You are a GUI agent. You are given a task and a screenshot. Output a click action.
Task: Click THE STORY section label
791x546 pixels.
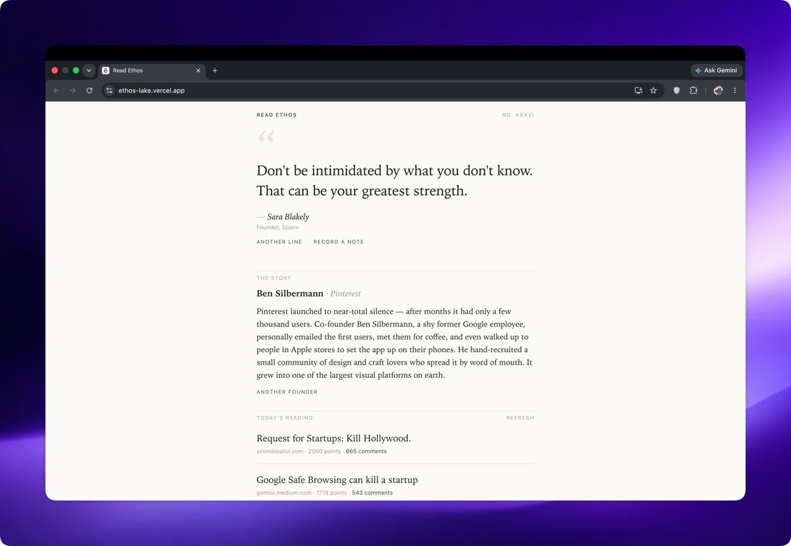click(x=274, y=278)
